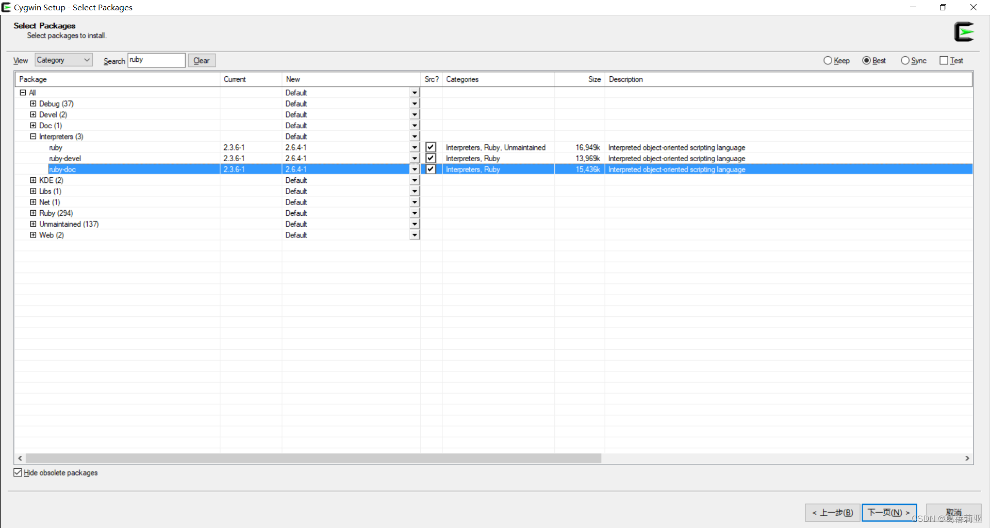Image resolution: width=990 pixels, height=528 pixels.
Task: Toggle Src checkbox for ruby-doc package
Action: coord(431,169)
